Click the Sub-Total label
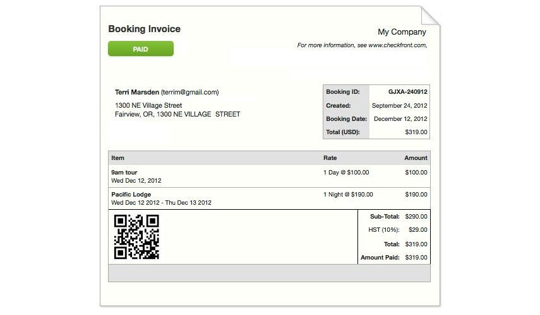This screenshot has width=540, height=315. [385, 217]
